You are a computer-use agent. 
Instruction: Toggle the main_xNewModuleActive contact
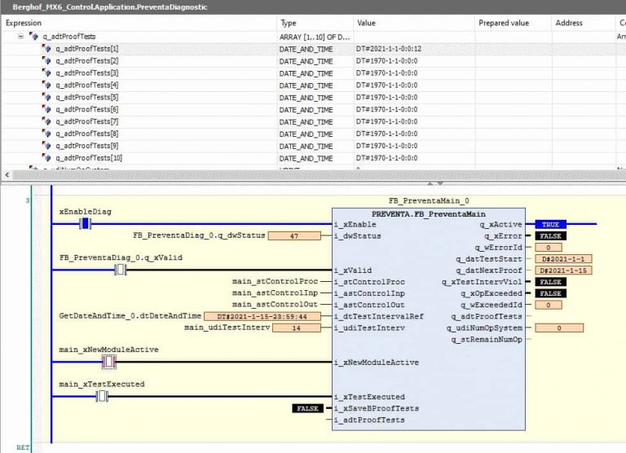108,361
